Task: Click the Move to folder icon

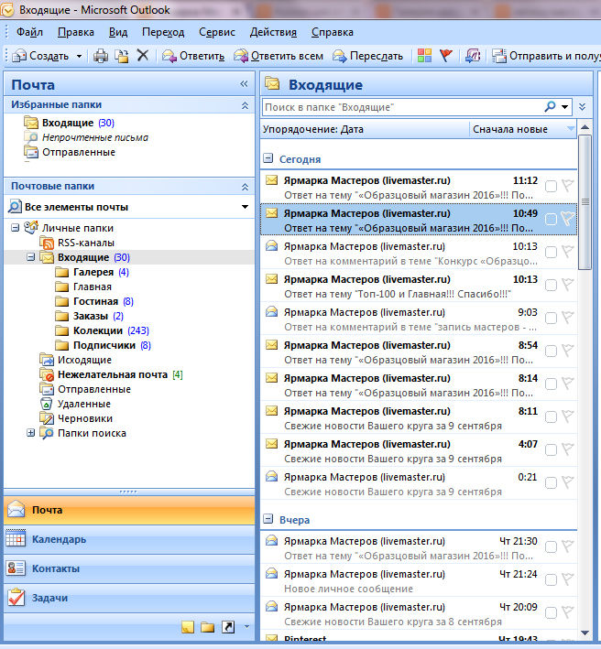Action: point(122,56)
